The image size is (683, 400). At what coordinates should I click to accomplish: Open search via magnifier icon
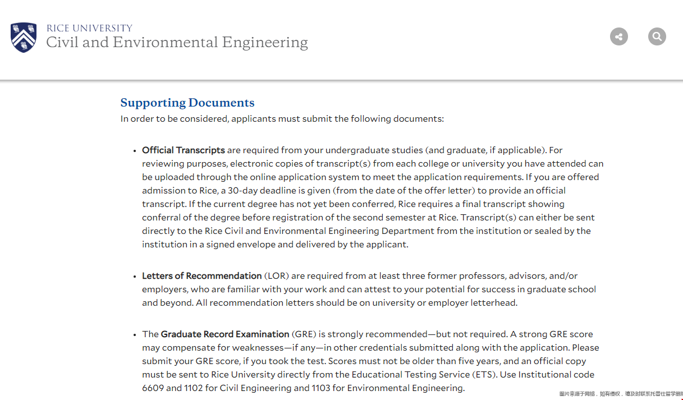tap(657, 37)
